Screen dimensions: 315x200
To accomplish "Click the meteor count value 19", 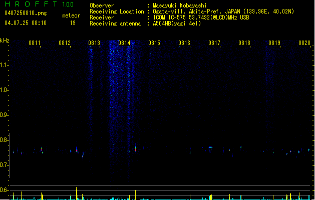I will (x=73, y=23).
